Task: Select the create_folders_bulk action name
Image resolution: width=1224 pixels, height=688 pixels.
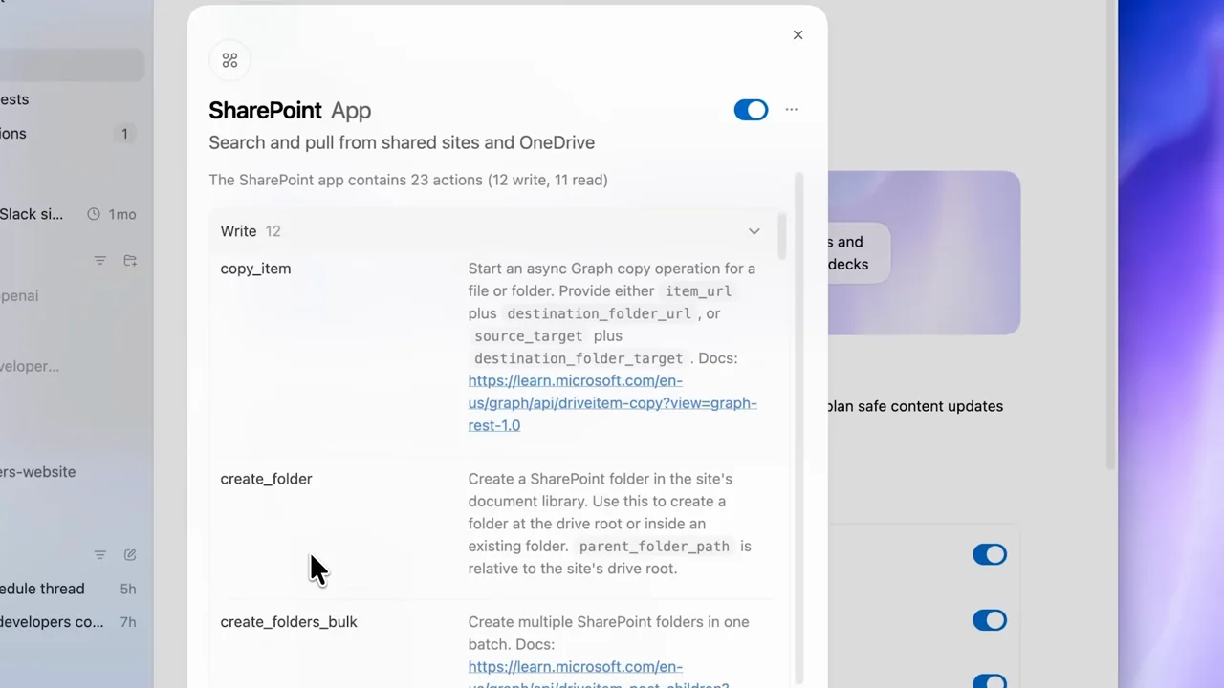Action: coord(289,622)
